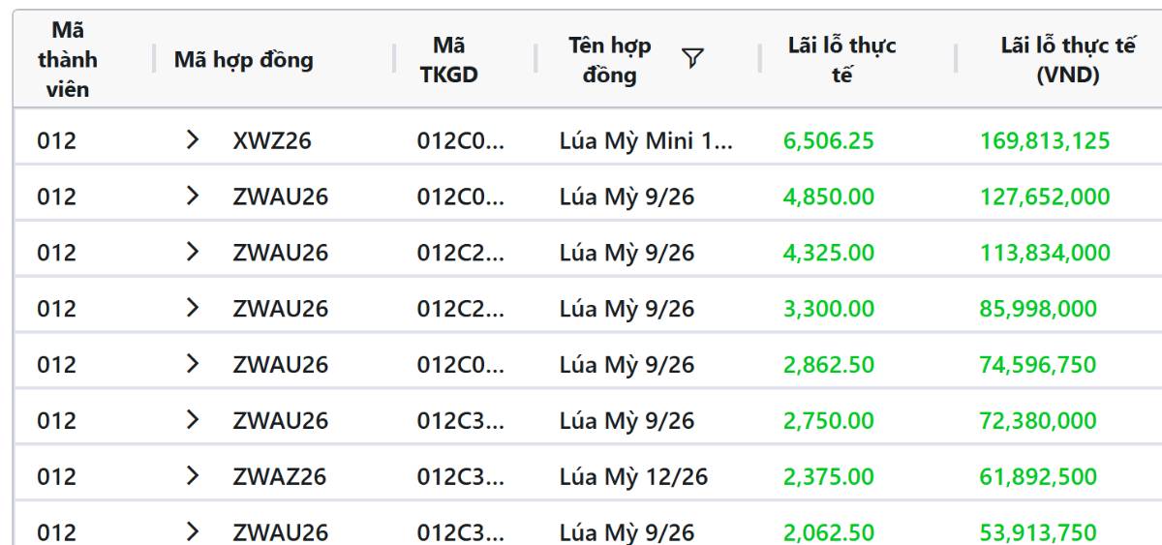
Task: Expand the ZWAU26 row with profit 3,300.00
Action: pos(193,309)
